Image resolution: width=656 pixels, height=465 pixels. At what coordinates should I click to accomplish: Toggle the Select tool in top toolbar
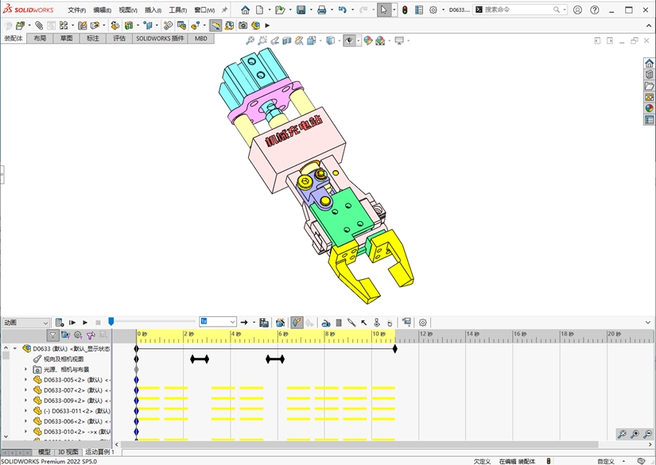pyautogui.click(x=383, y=10)
